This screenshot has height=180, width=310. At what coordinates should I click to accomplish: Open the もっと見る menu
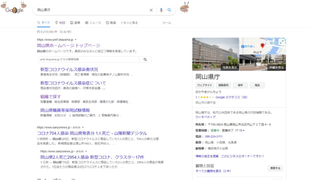129,23
